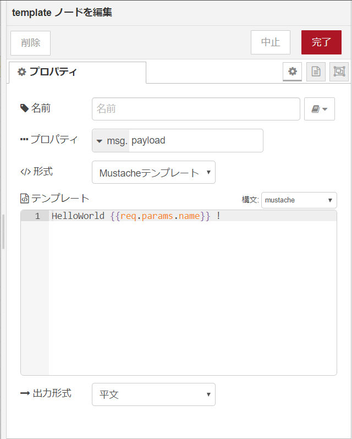This screenshot has height=439, width=352.
Task: Click the 中止 (Cancel) button
Action: pos(270,42)
